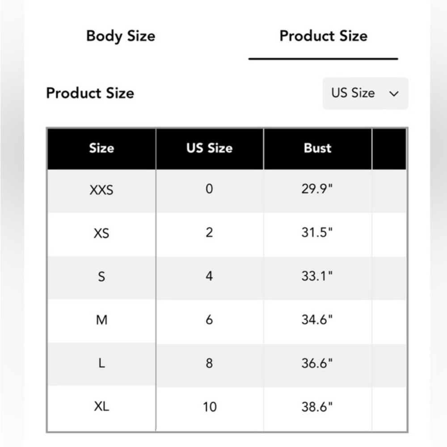Screen dimensions: 447x447
Task: Open the US Size dropdown
Action: [365, 93]
